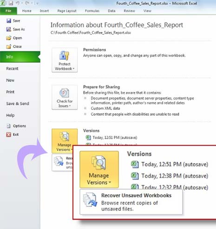Viewport: 216px width, 229px height.
Task: Open the Customize Quick Access Toolbar dropdown
Action: (x=37, y=3)
